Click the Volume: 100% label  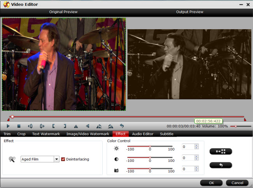tap(215, 126)
